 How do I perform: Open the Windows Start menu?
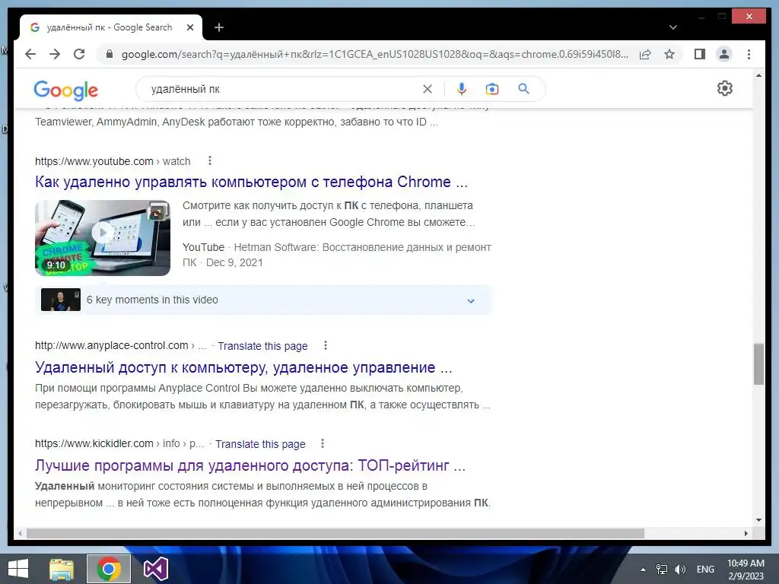[x=18, y=569]
